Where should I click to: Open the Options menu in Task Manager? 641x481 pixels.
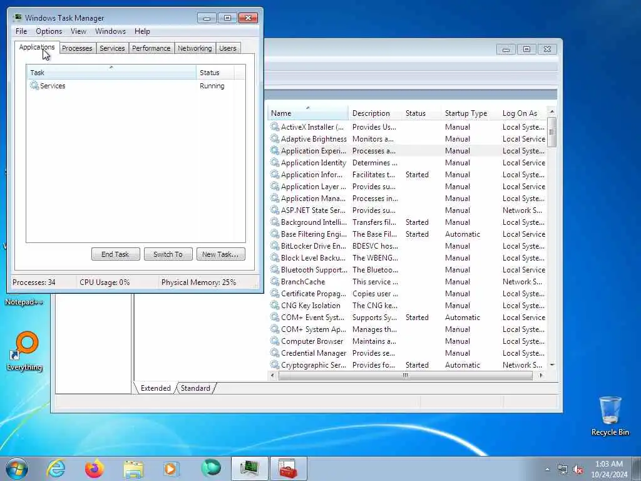(x=49, y=31)
